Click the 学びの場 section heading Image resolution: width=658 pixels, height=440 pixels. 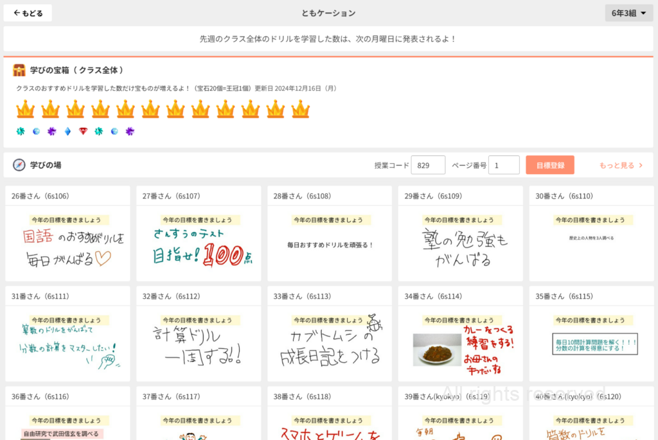point(46,165)
